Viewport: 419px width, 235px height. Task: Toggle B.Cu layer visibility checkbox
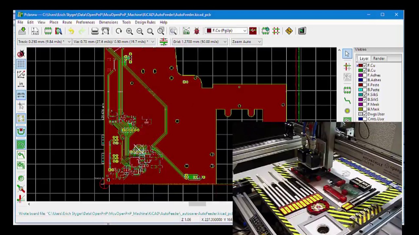coord(365,70)
